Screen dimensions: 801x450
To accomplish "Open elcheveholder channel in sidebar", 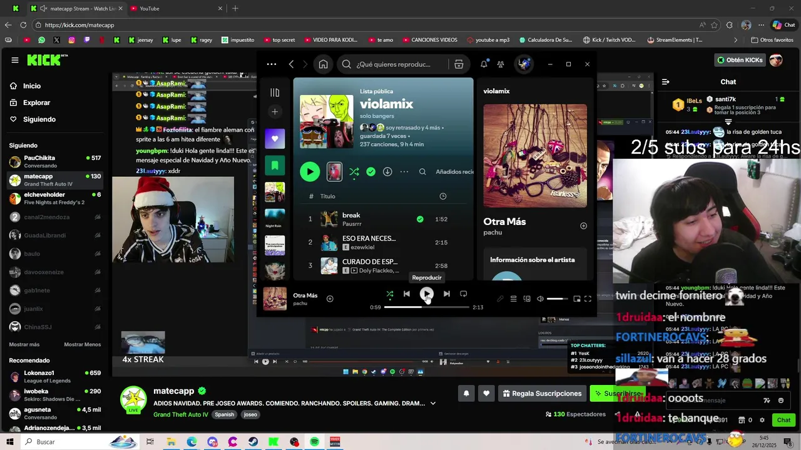I will [x=55, y=198].
